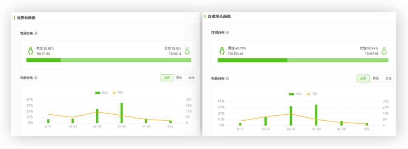This screenshot has height=149, width=408.
Task: Click the male figure icon in 自播观众画像
Action: pyautogui.click(x=222, y=51)
